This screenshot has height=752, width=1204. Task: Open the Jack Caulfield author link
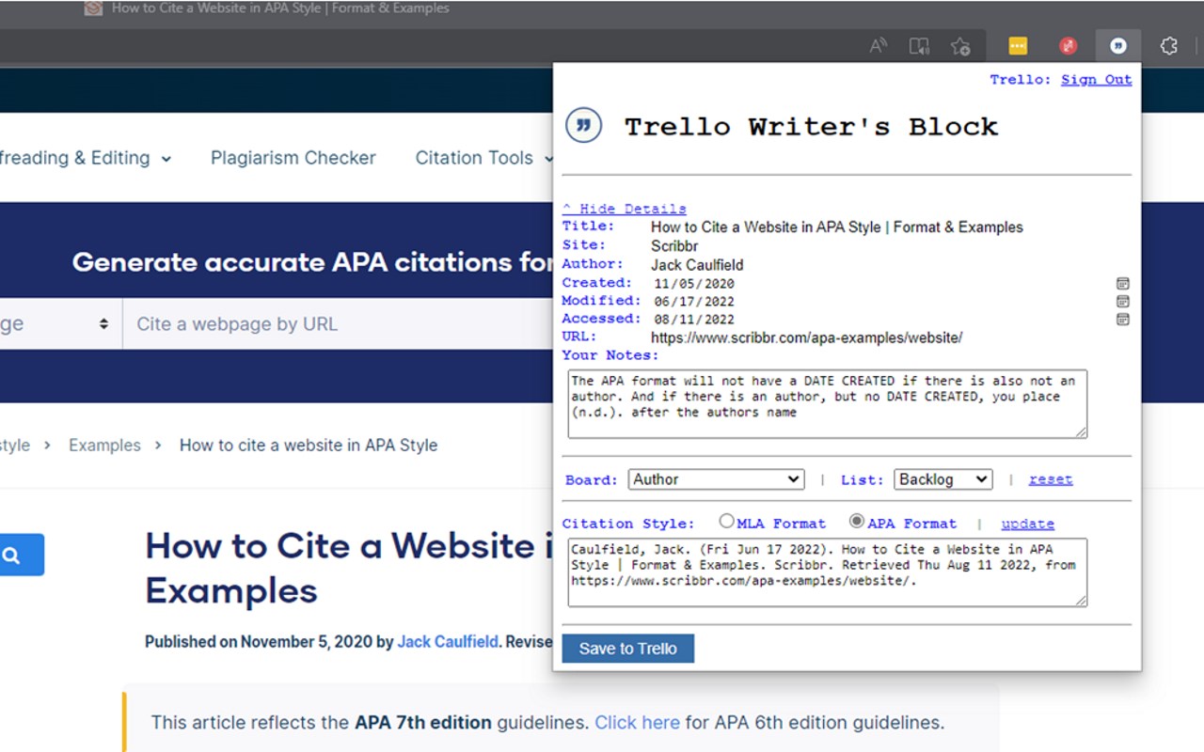pos(448,642)
